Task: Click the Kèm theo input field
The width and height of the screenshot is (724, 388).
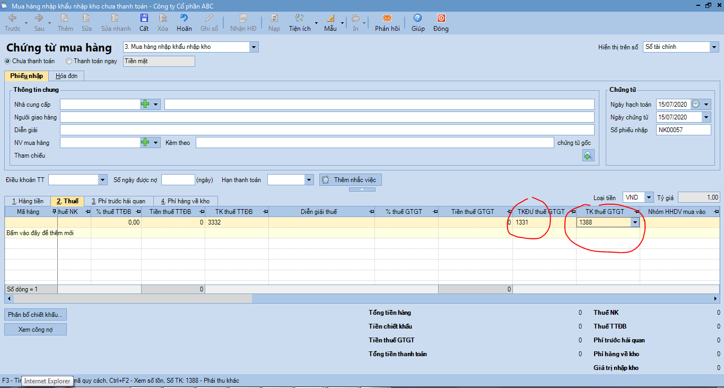Action: tap(375, 142)
